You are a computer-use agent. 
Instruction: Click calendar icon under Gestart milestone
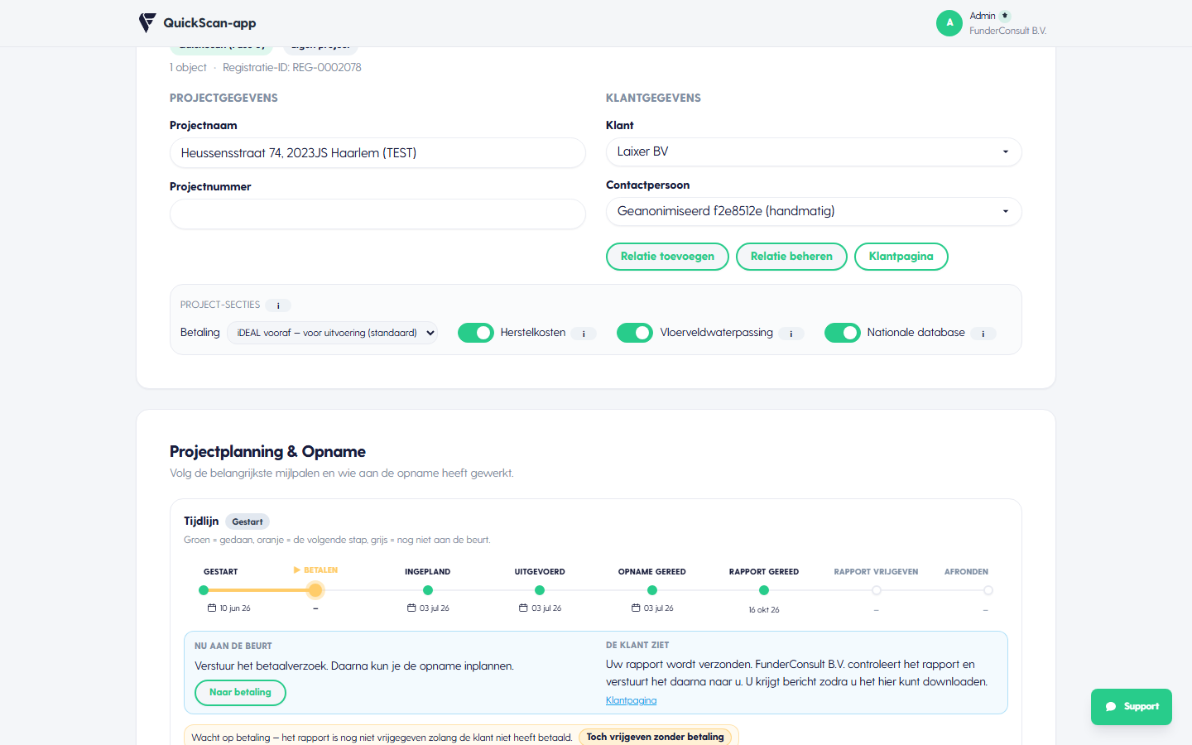pyautogui.click(x=212, y=608)
